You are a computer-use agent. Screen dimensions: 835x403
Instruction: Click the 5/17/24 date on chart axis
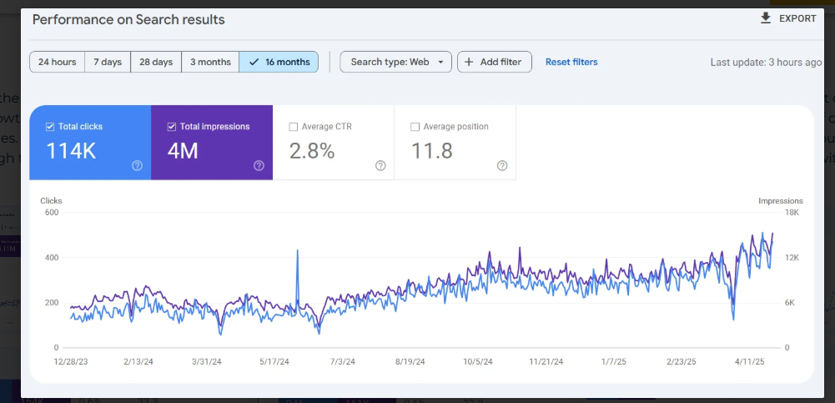(274, 361)
